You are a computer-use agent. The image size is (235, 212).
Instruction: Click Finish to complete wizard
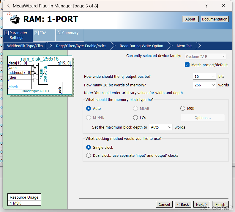coord(220,204)
